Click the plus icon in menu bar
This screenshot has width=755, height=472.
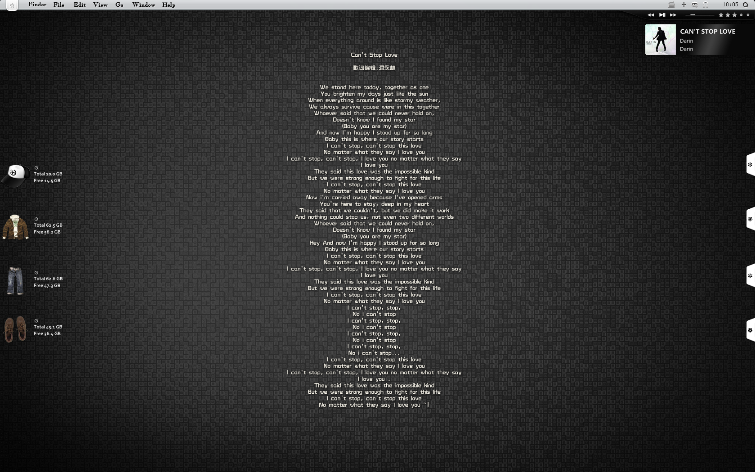[x=684, y=4]
